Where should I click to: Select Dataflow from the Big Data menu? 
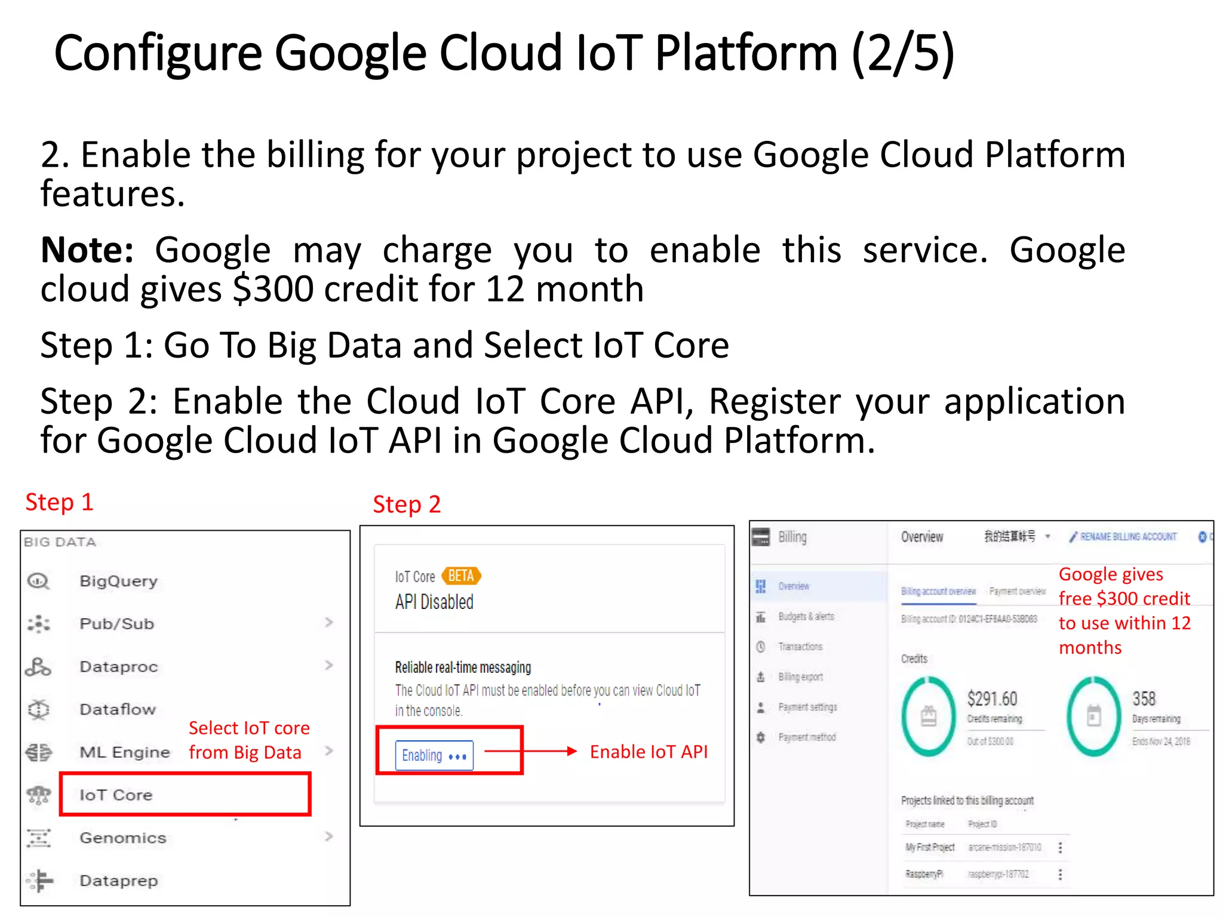click(x=118, y=710)
